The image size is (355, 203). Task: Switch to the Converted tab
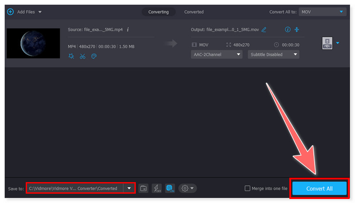(x=194, y=12)
